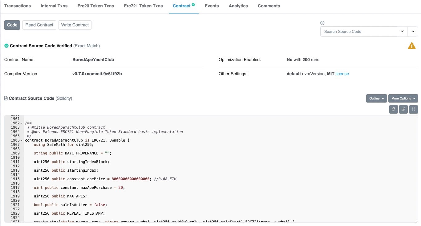Open the Internal Txns tab

tap(54, 6)
